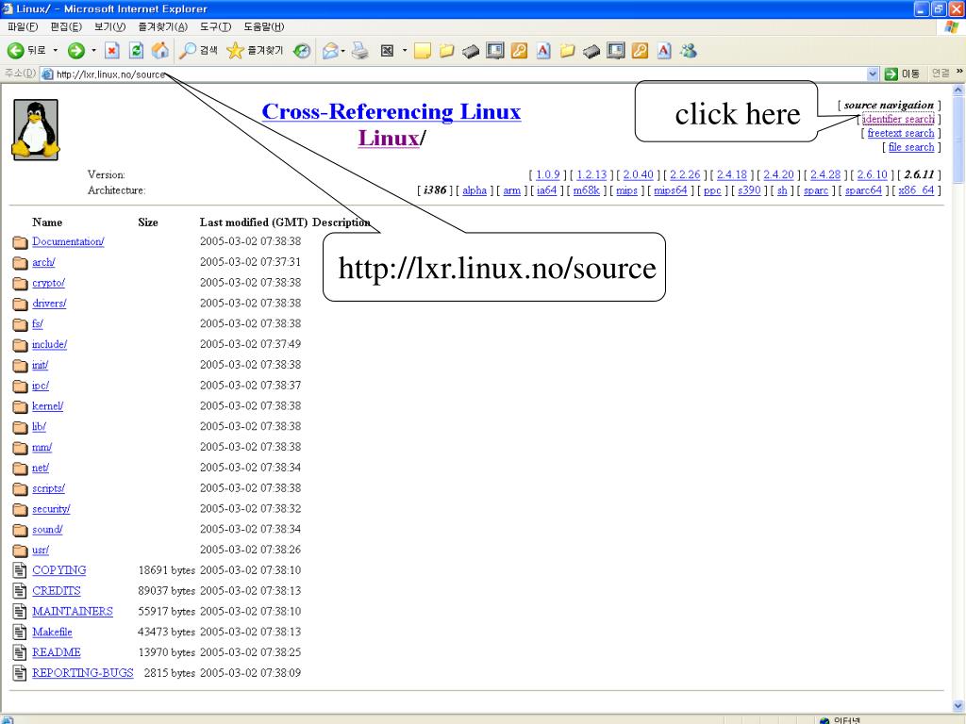The height and width of the screenshot is (724, 966).
Task: Click the 'Last modified (GMT)' column header
Action: click(253, 222)
